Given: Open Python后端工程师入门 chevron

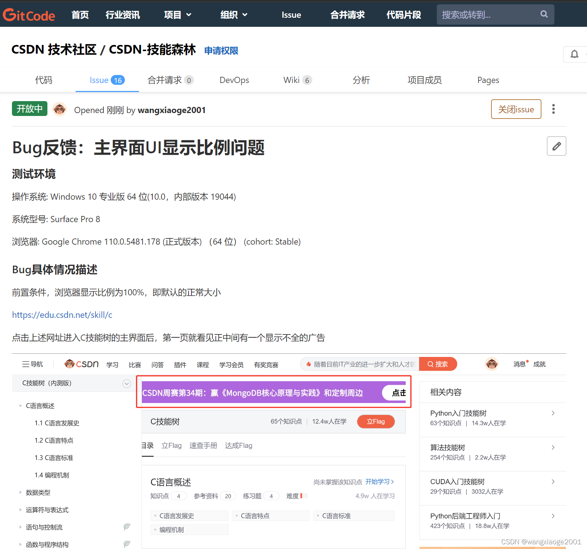Looking at the screenshot, I should (x=553, y=516).
